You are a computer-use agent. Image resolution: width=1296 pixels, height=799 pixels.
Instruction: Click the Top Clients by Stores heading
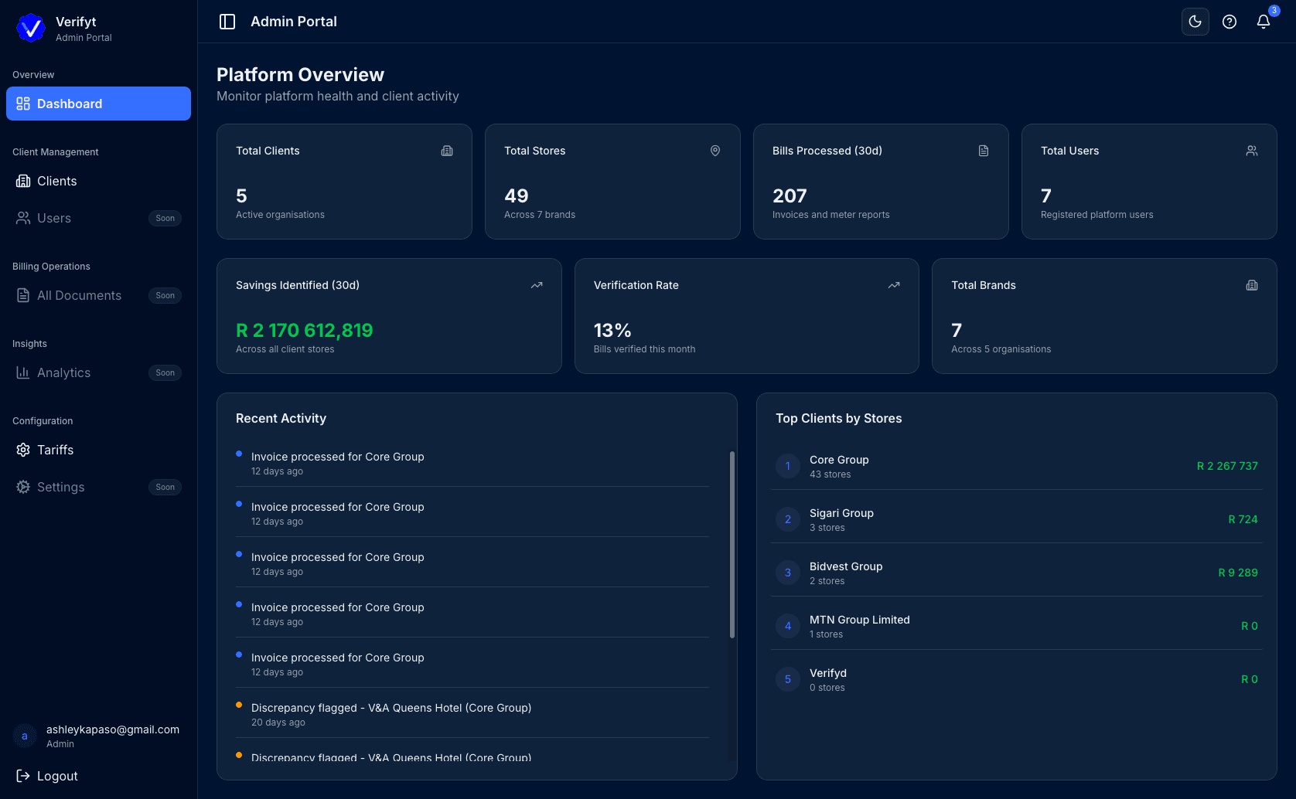click(x=839, y=418)
